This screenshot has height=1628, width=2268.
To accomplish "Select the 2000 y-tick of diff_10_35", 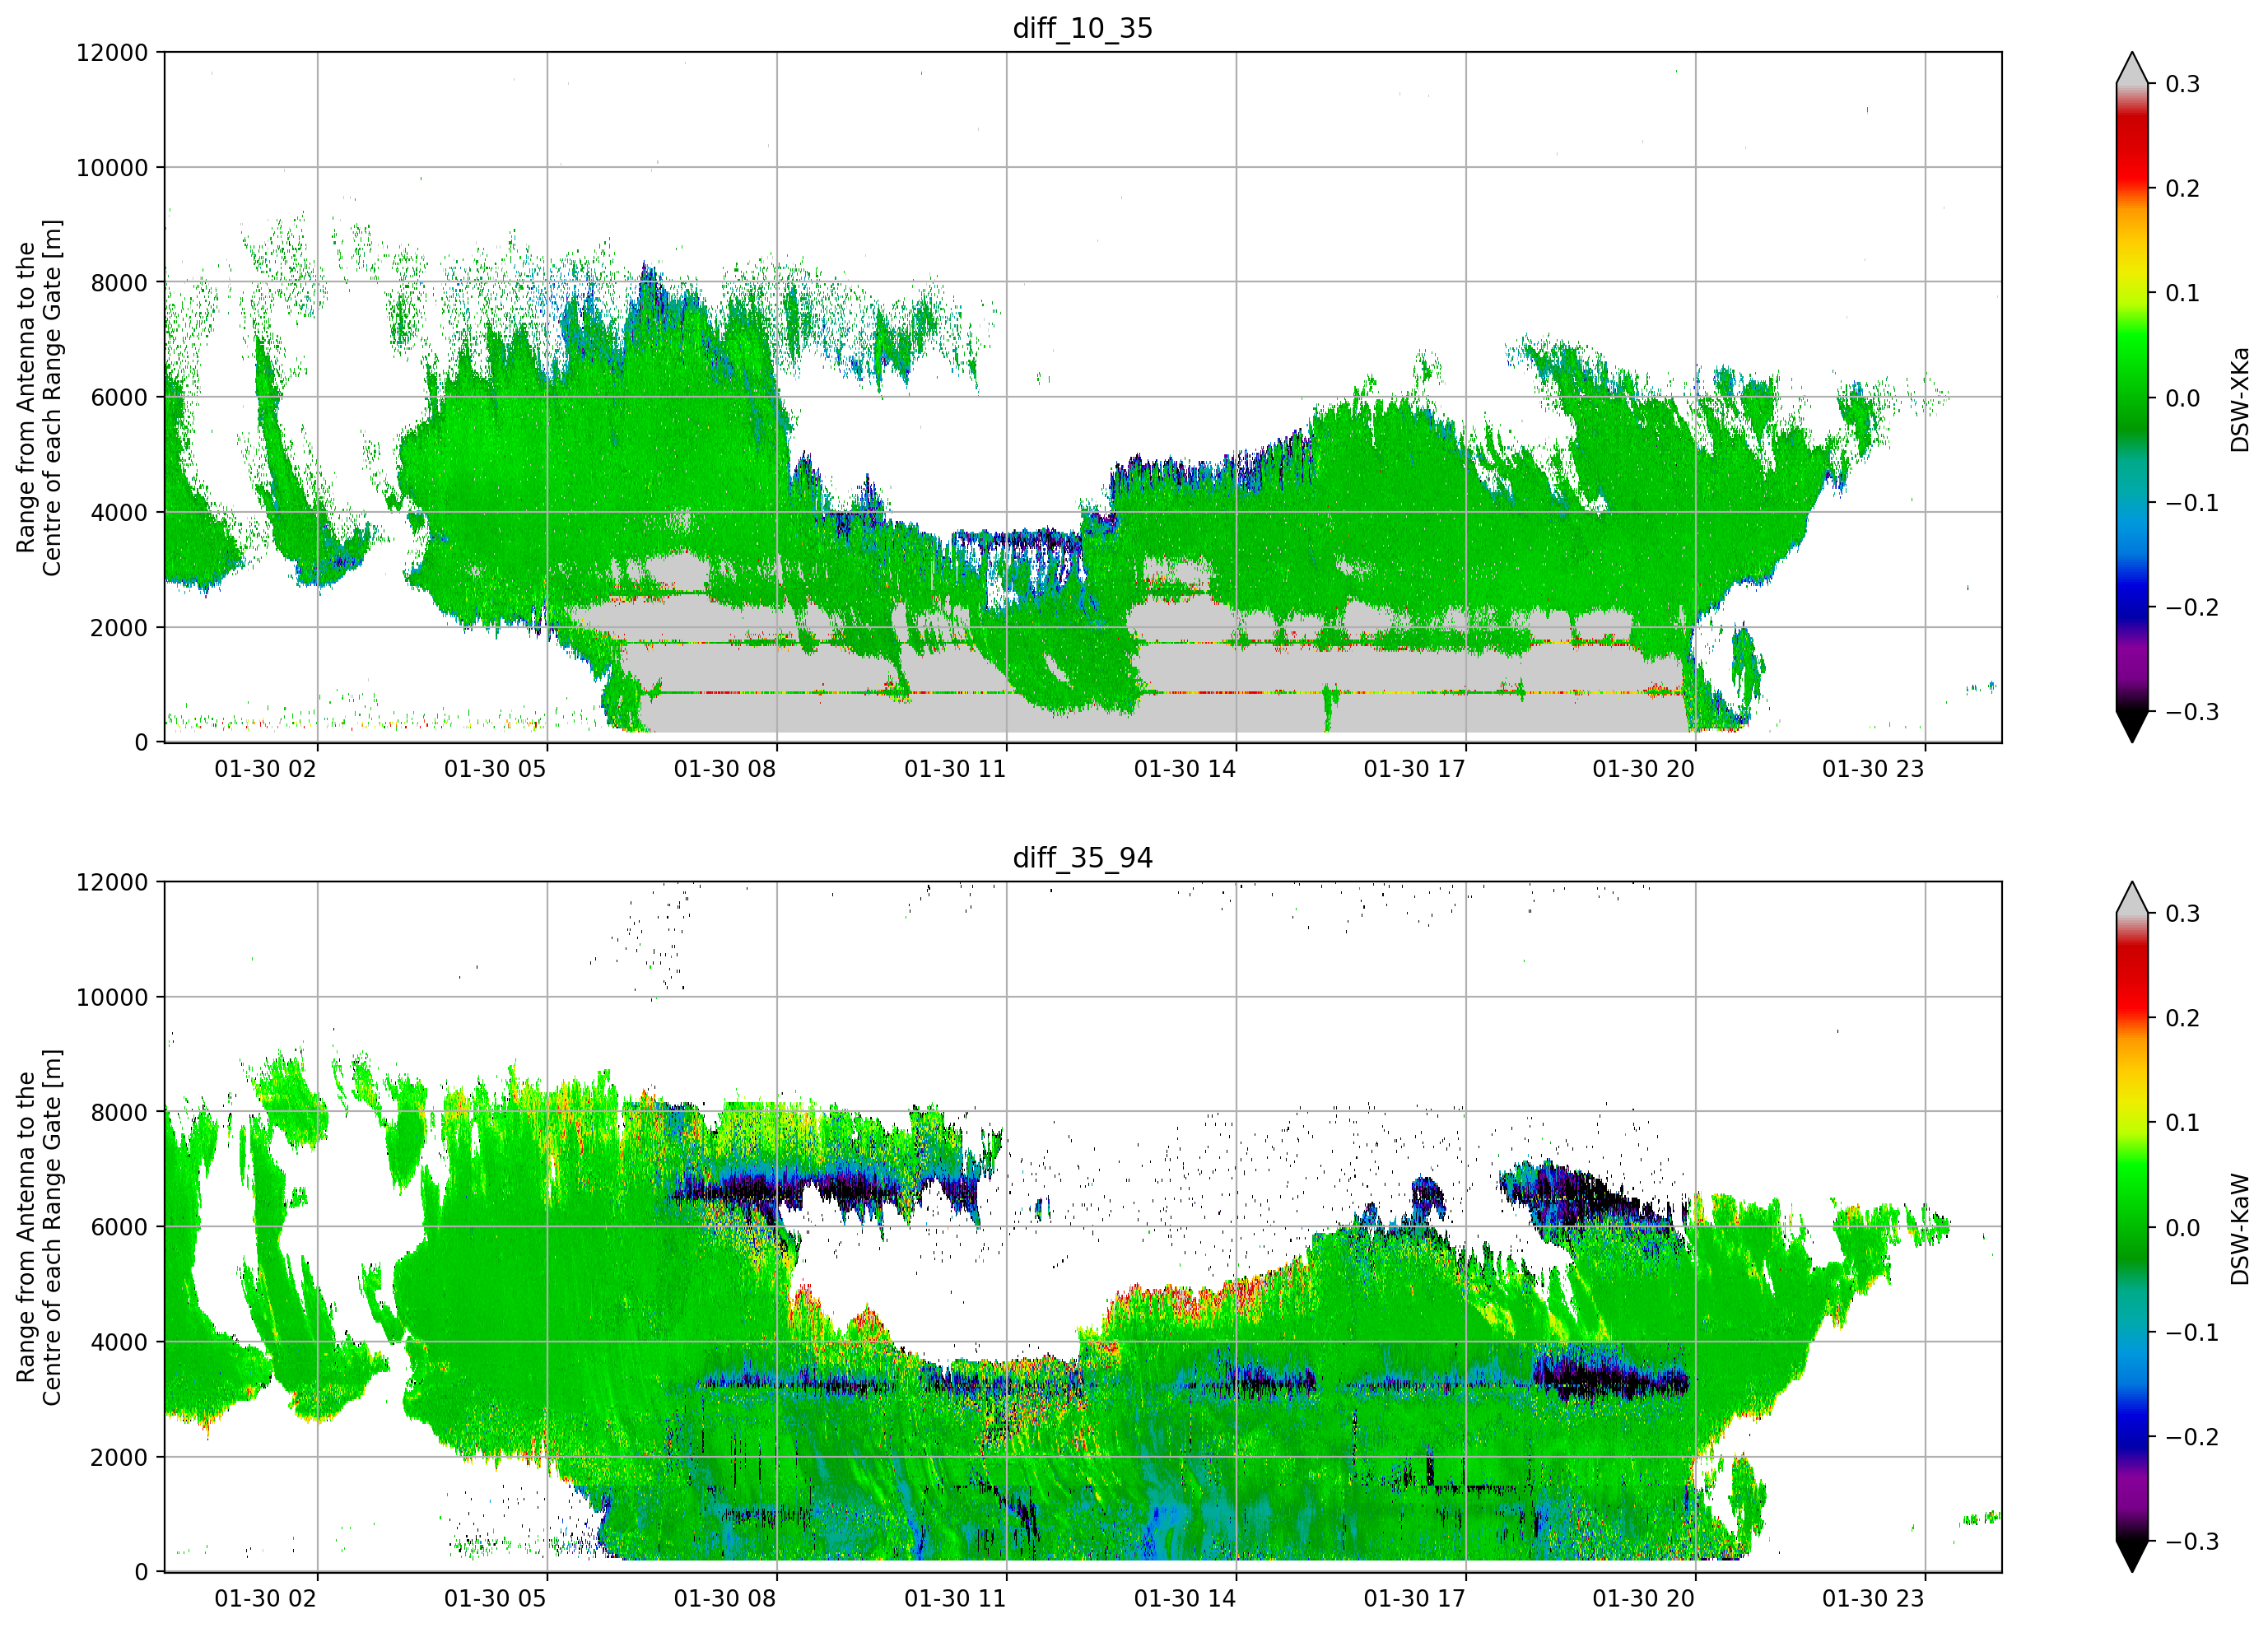I will (119, 628).
